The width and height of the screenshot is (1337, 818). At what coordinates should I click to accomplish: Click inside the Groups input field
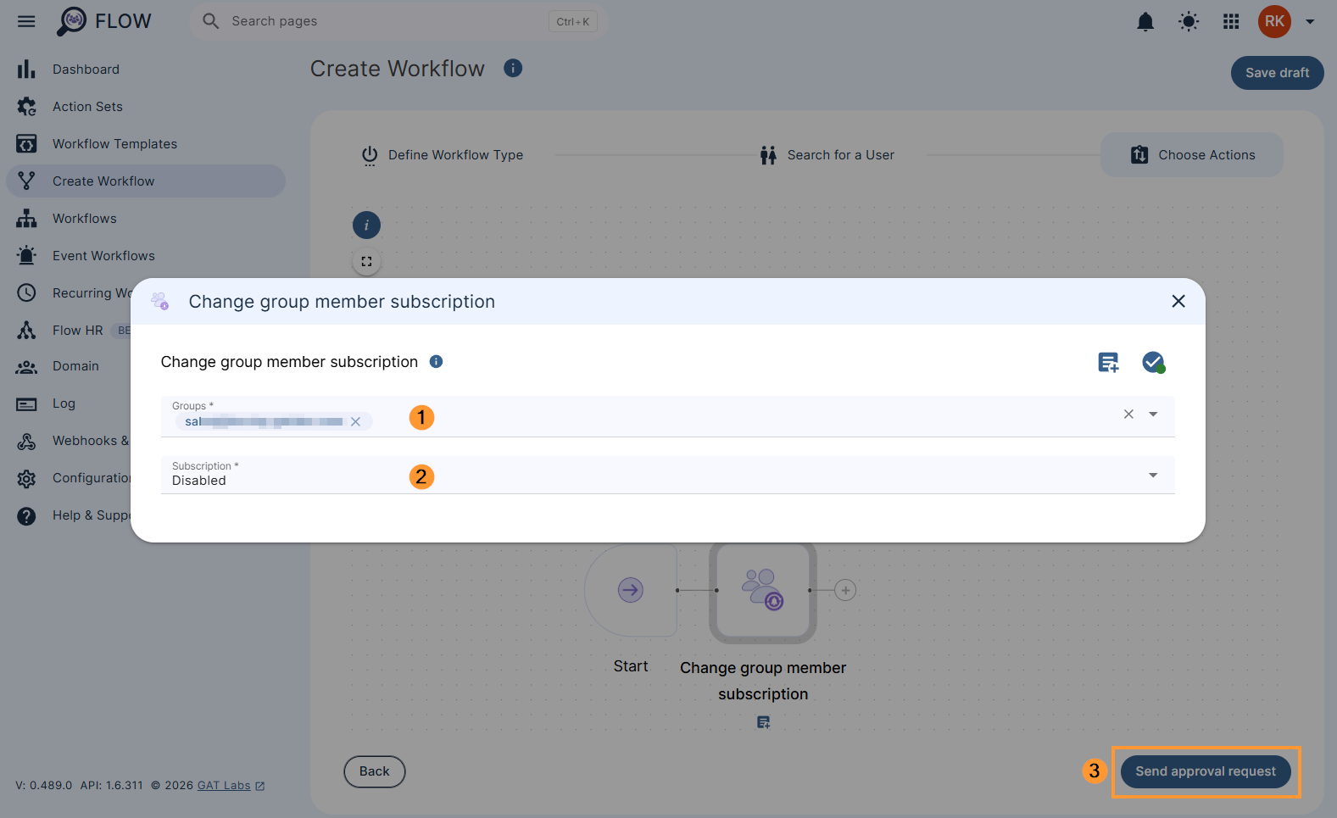pos(668,416)
